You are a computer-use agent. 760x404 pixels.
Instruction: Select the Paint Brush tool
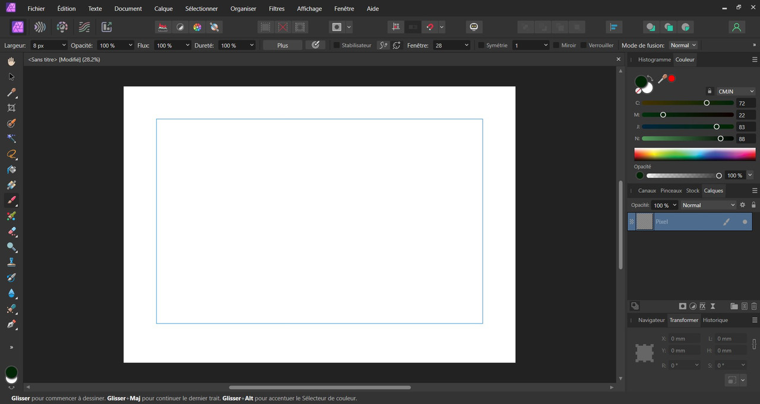11,201
